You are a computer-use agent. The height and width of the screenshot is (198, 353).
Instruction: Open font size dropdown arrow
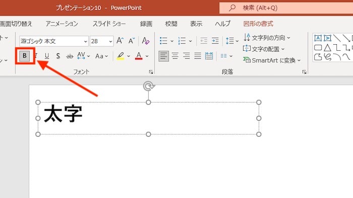(x=110, y=42)
